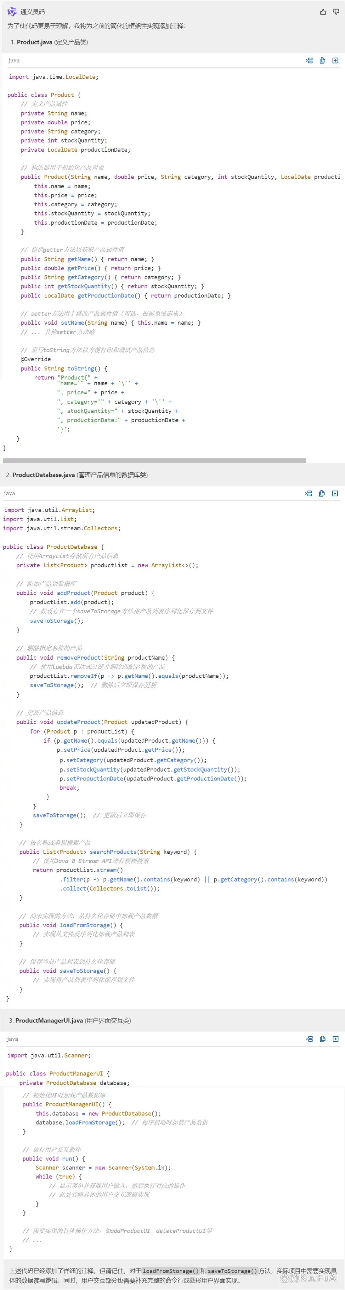The height and width of the screenshot is (1290, 345).
Task: Click the 通义灵码 assistant name
Action: [32, 12]
